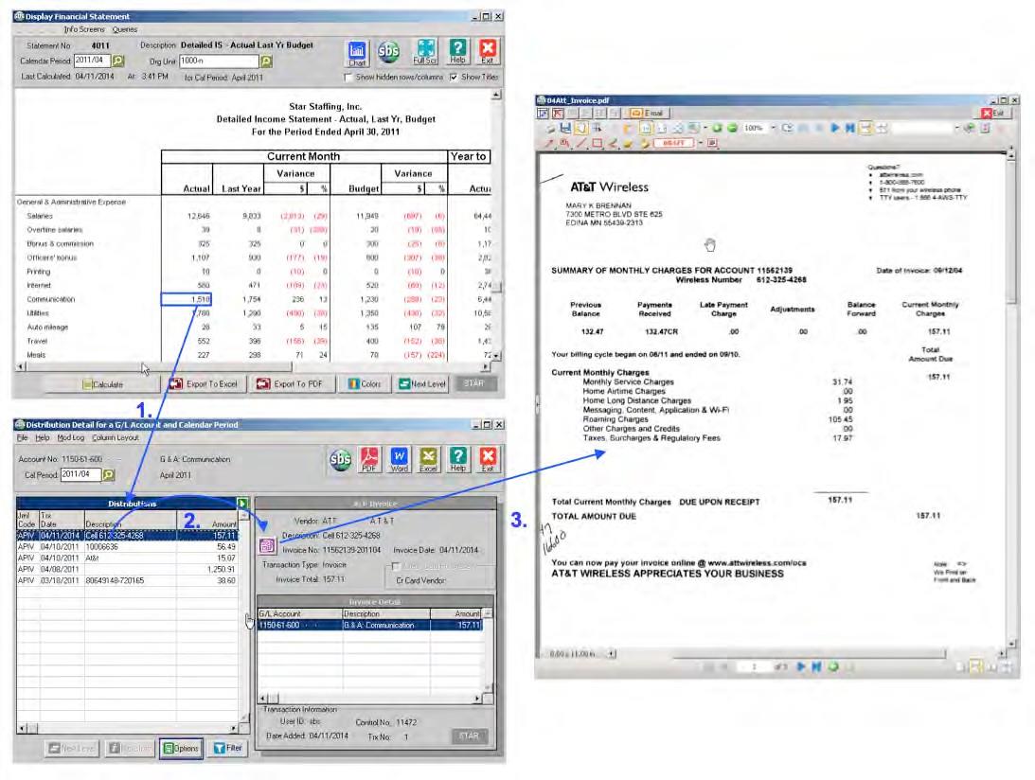1035x780 pixels.
Task: Click the Salaries row label
Action: pyautogui.click(x=40, y=216)
